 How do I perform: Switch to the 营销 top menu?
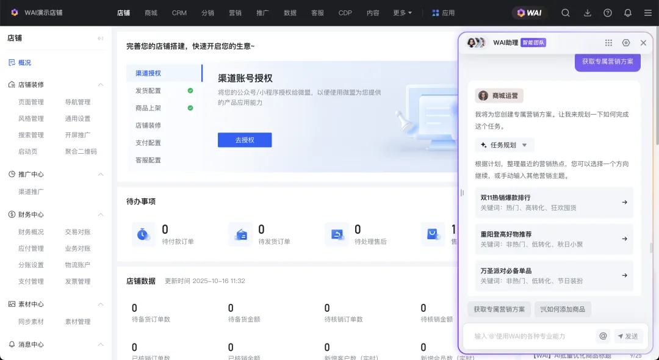235,13
